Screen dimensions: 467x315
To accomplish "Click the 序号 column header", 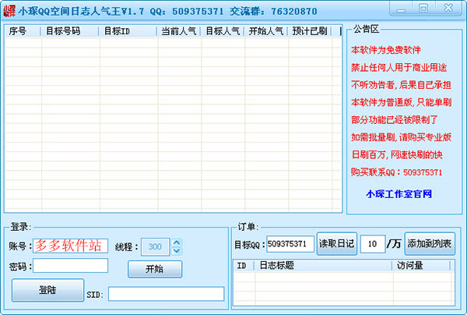I will pyautogui.click(x=22, y=32).
